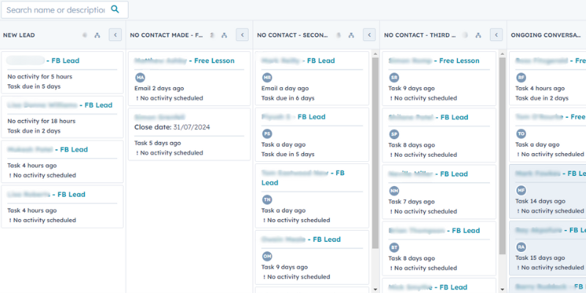Collapse the NO CONTACT MADE column

pos(242,34)
